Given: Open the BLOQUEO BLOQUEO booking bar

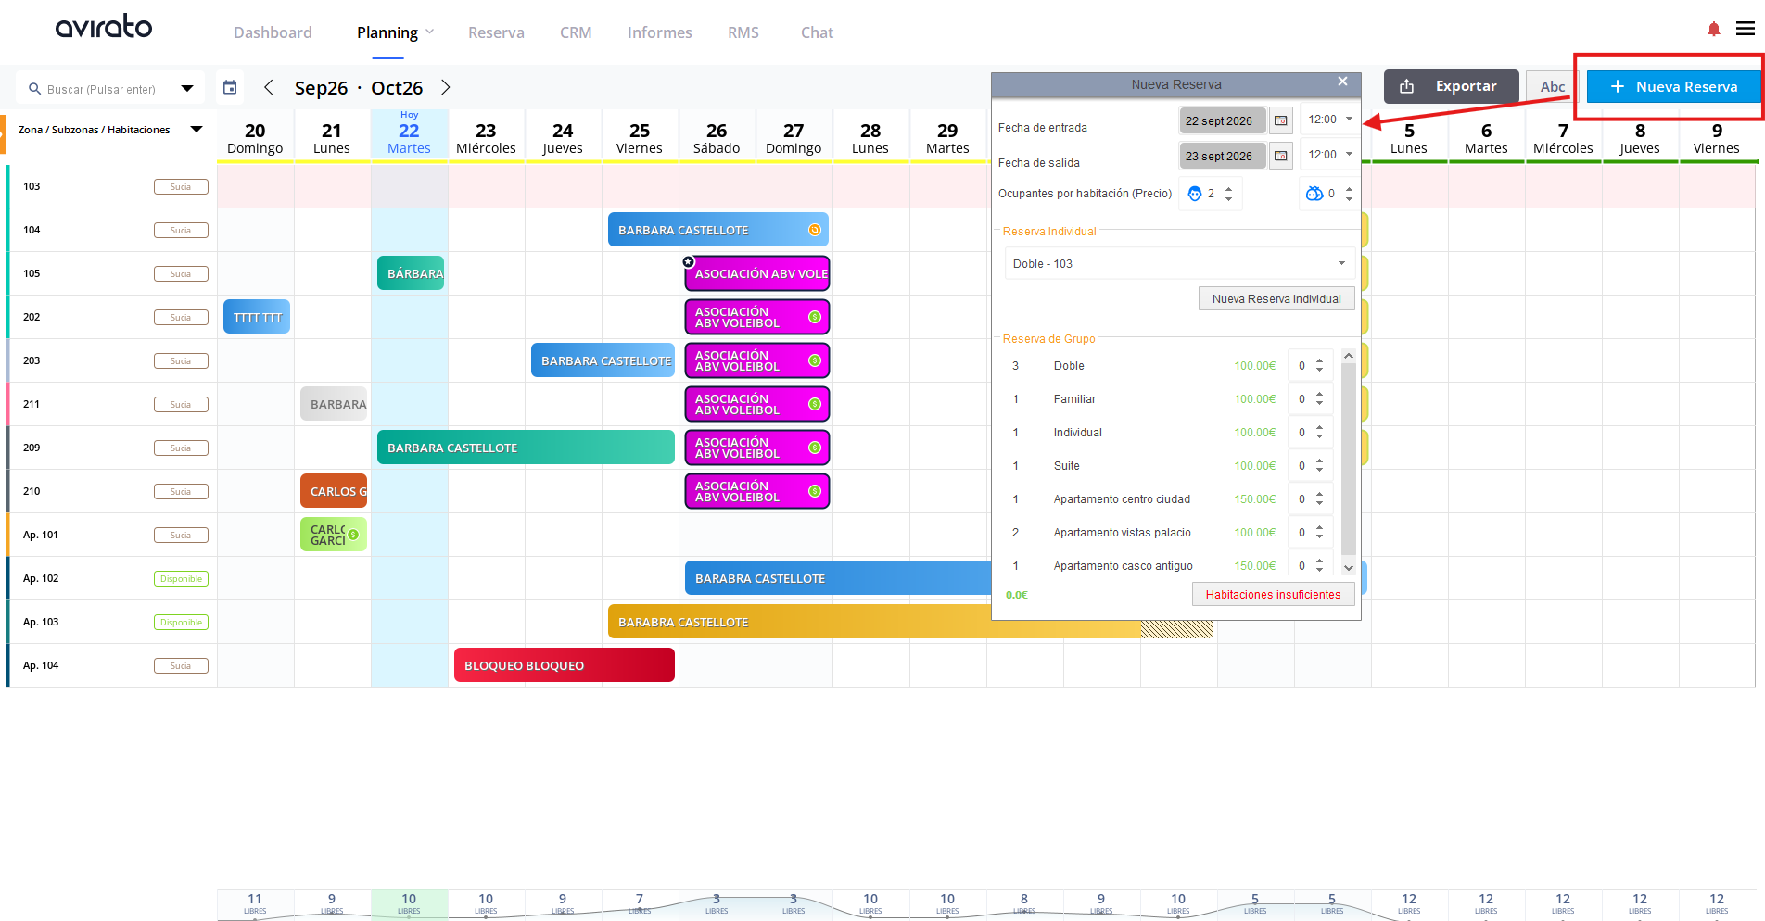Looking at the screenshot, I should coord(564,665).
